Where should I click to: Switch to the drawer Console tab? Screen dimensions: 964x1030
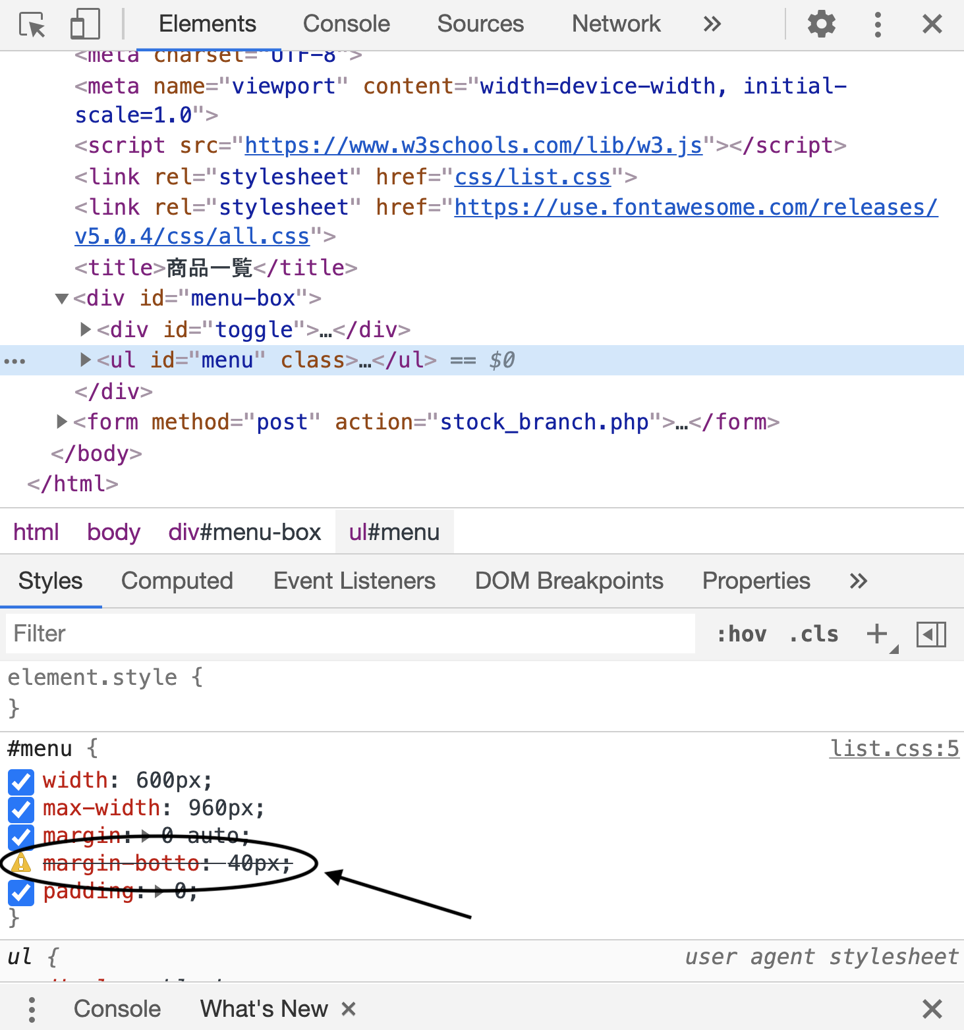pos(117,1009)
